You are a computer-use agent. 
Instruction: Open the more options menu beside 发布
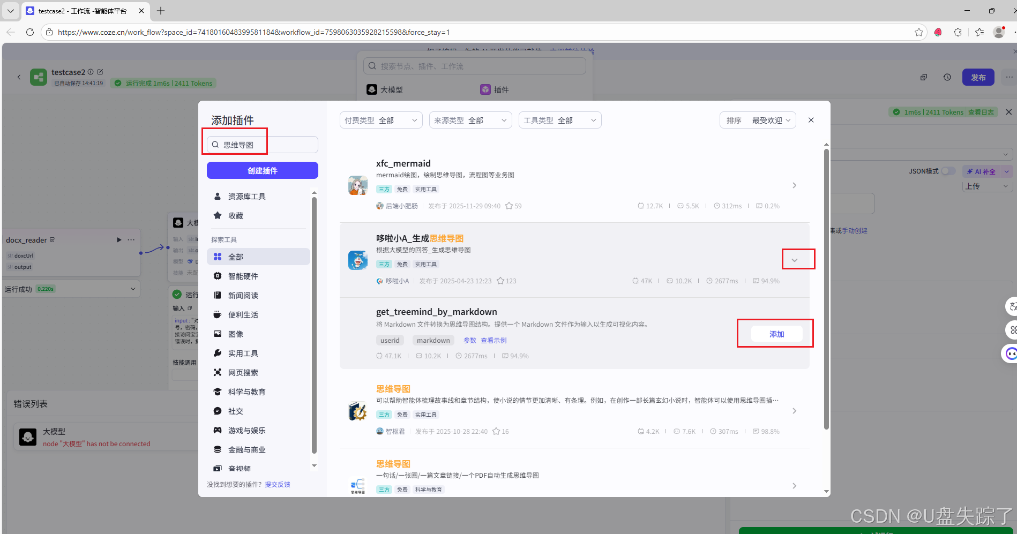pos(1009,77)
